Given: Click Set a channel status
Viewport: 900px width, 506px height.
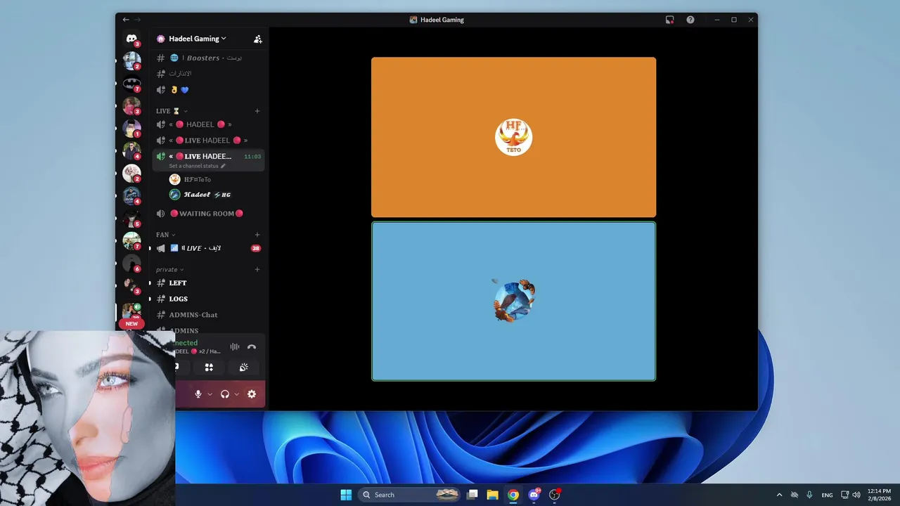Looking at the screenshot, I should 197,166.
